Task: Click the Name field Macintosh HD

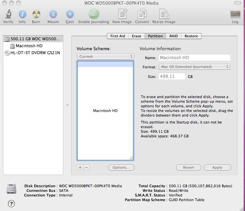Action: click(x=194, y=57)
